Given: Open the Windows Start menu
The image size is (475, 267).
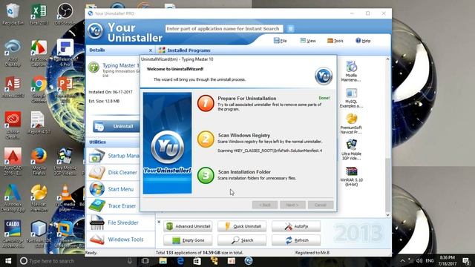Looking at the screenshot, I should [x=8, y=260].
